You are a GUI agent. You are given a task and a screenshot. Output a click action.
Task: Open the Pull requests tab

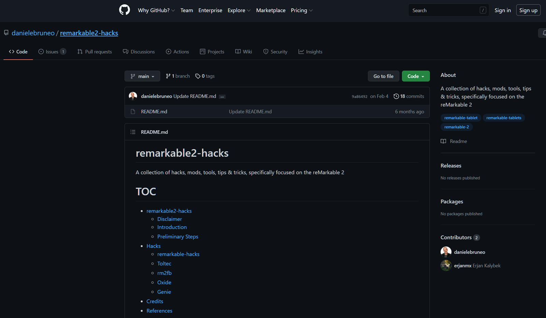click(x=95, y=51)
